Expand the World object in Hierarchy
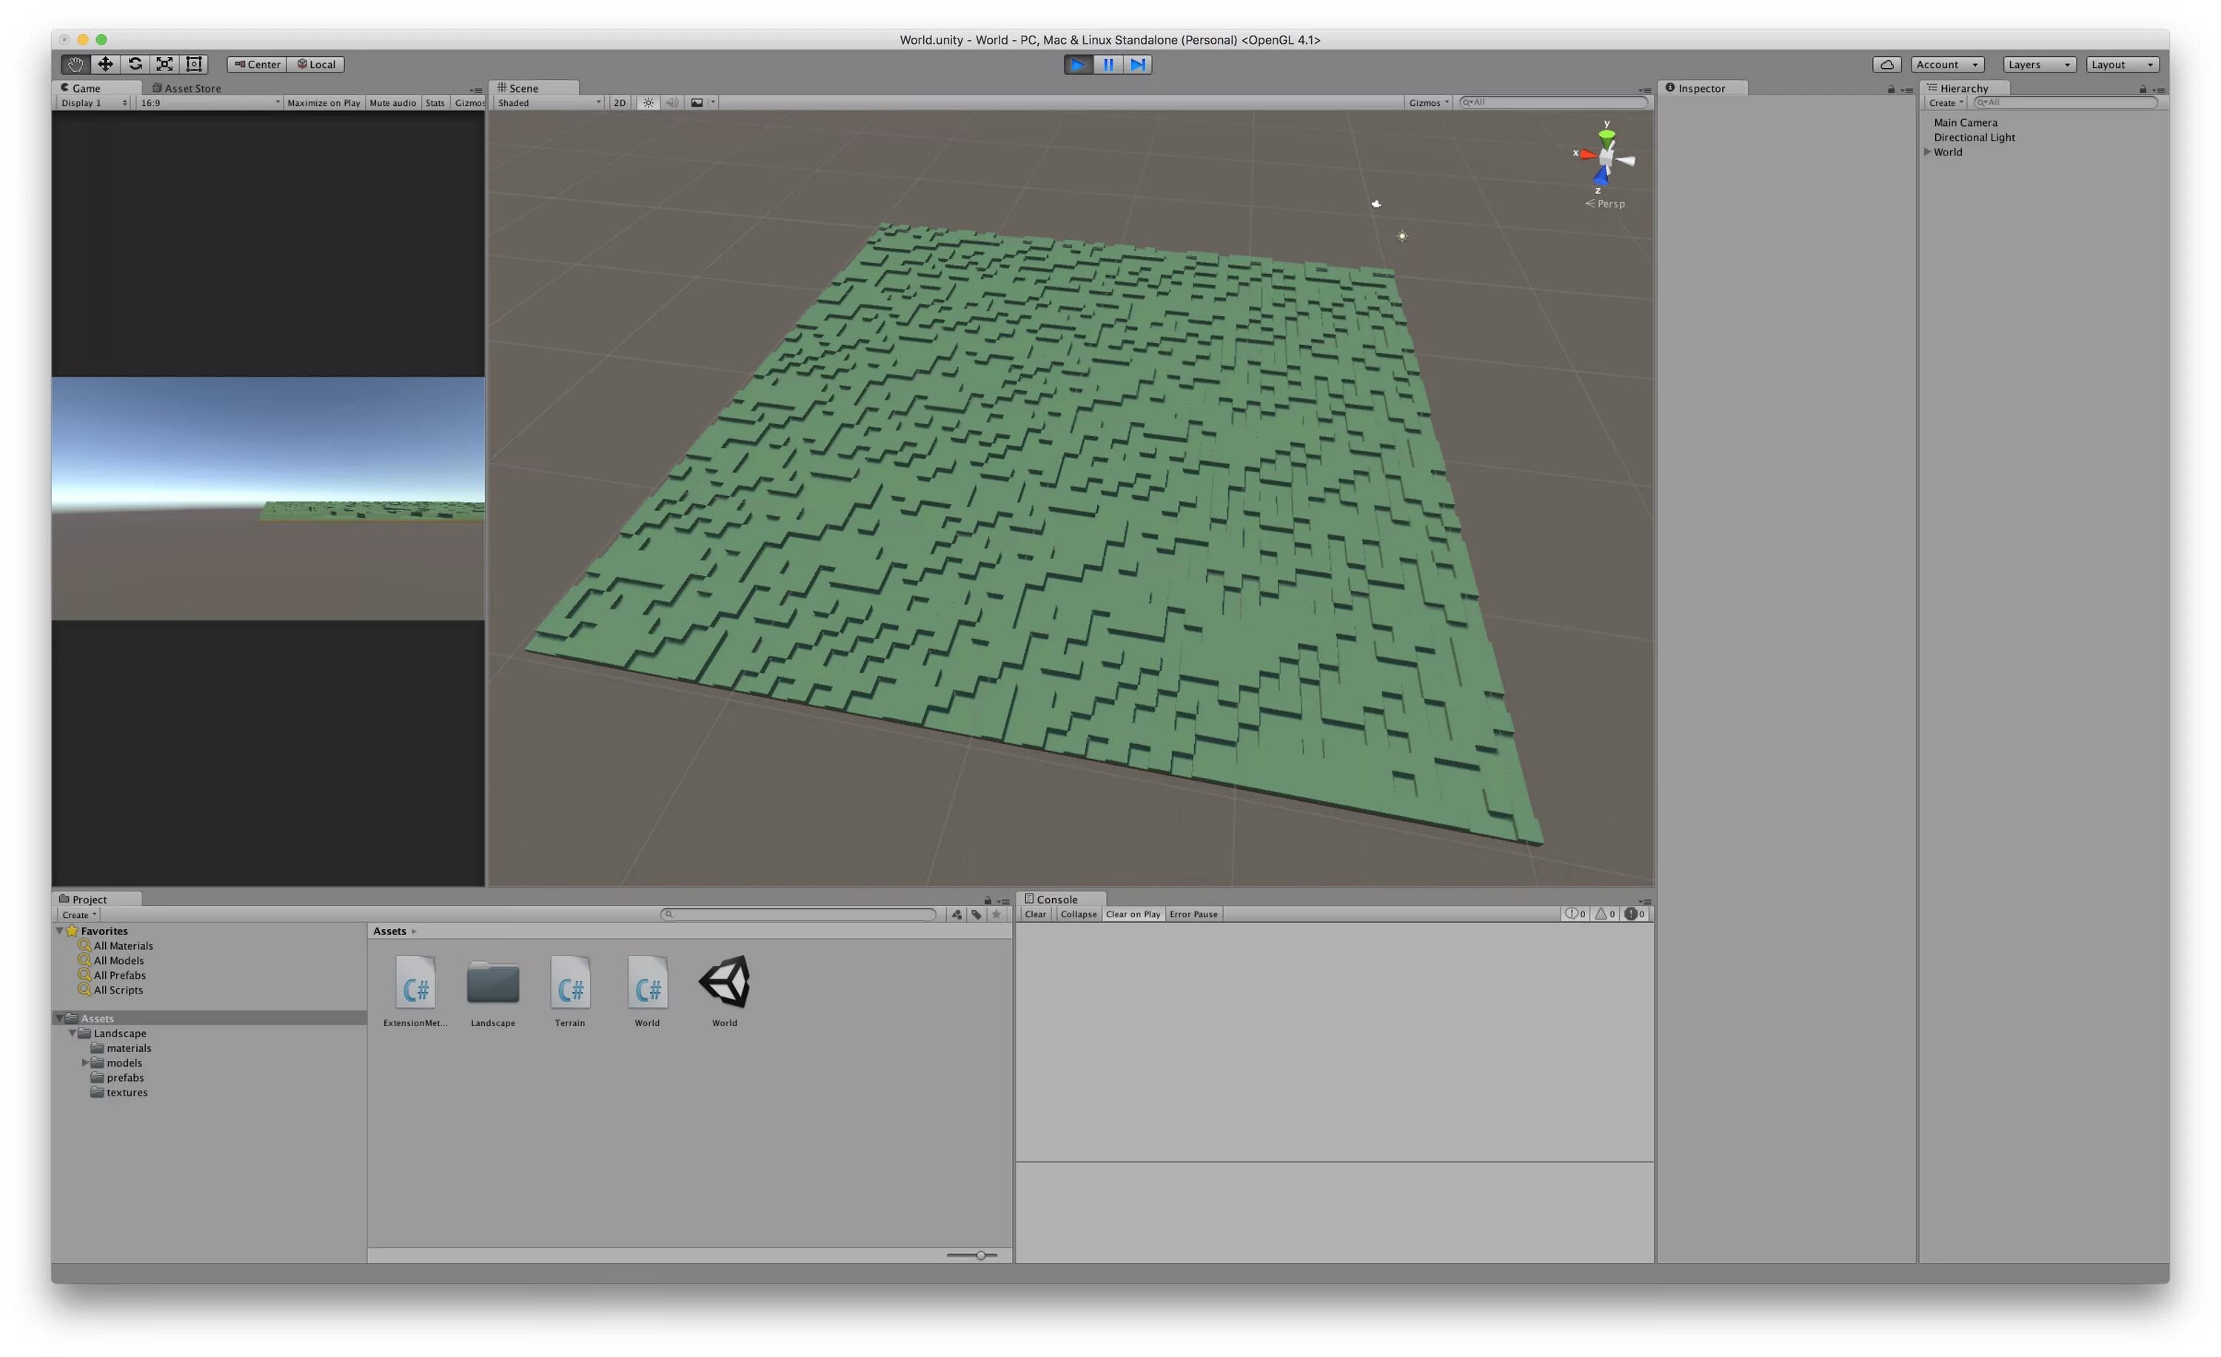The width and height of the screenshot is (2221, 1357). click(1928, 151)
